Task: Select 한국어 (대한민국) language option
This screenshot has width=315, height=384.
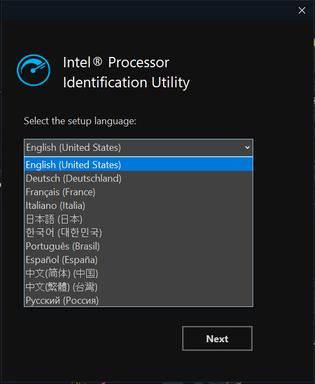Action: click(x=139, y=233)
